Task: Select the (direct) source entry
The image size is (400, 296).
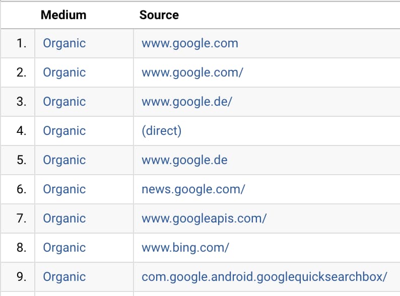Action: pos(161,131)
